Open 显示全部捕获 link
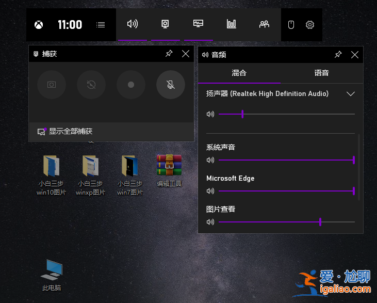Viewport: 377px width, 303px height. [x=71, y=131]
